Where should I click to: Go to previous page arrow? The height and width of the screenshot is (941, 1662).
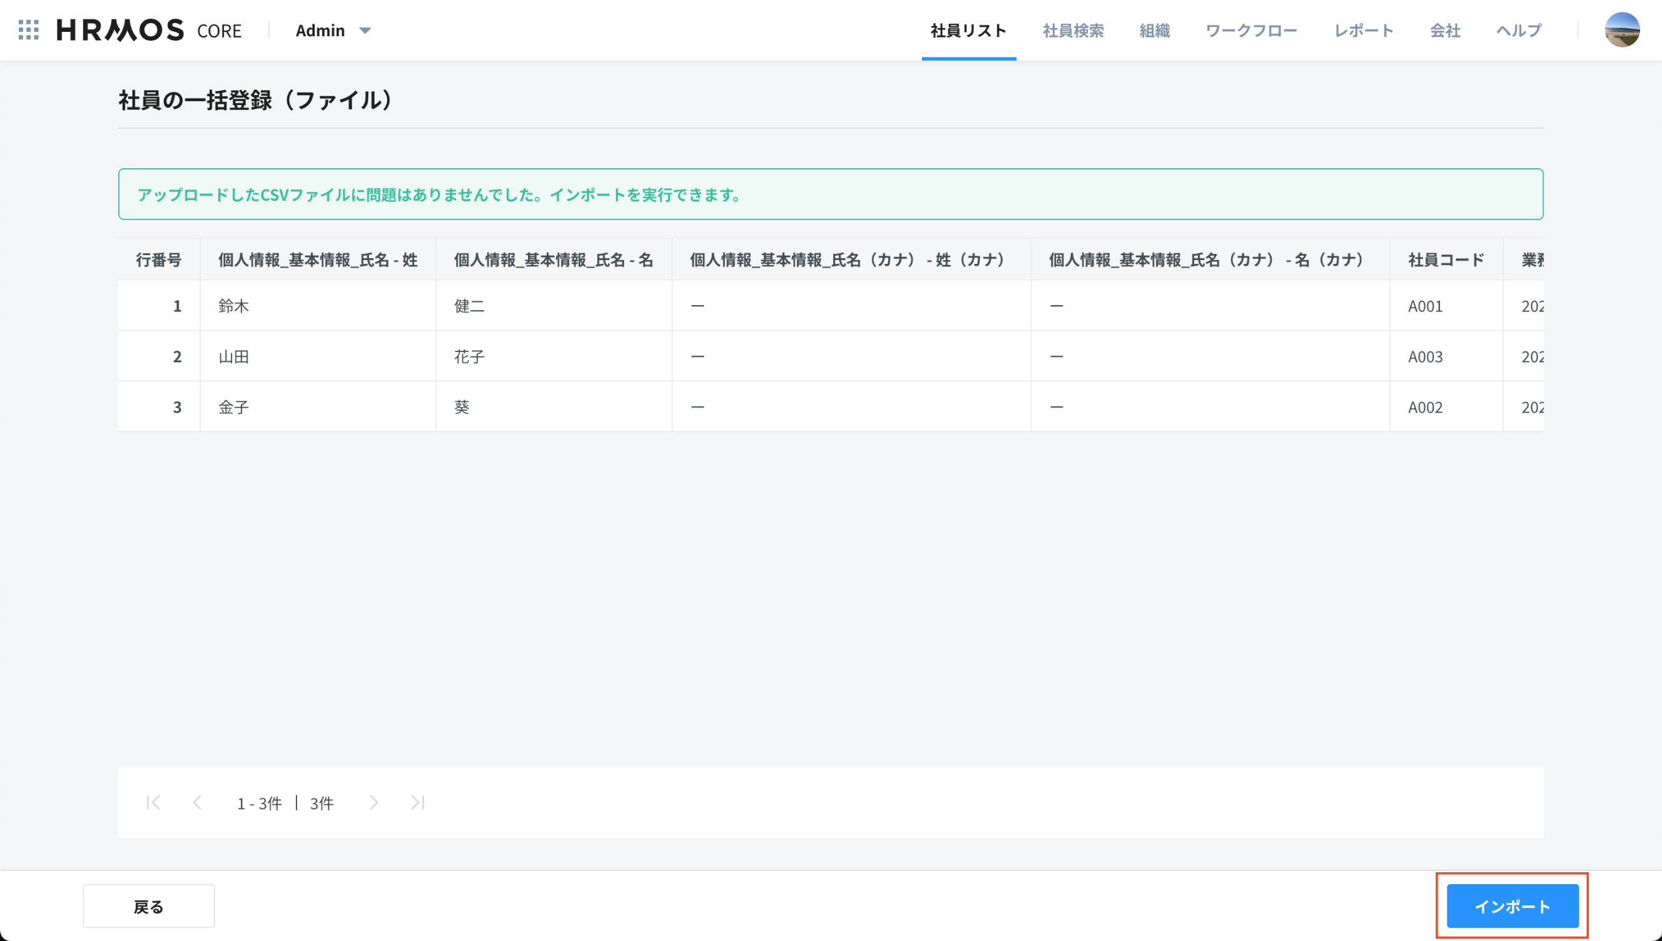point(197,802)
